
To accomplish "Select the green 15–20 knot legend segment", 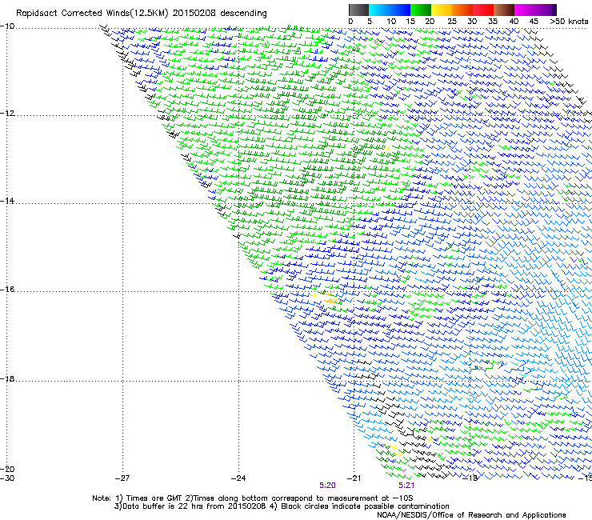I will coord(421,10).
